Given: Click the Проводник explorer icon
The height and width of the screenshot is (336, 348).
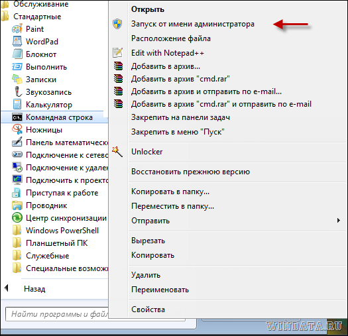Looking at the screenshot, I should 17,205.
